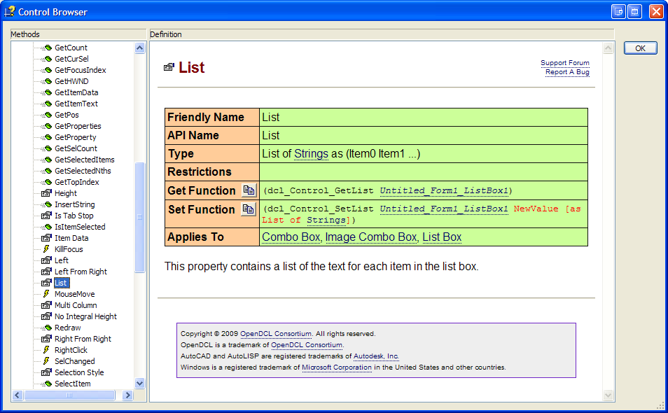
Task: Click the OK button
Action: 640,48
